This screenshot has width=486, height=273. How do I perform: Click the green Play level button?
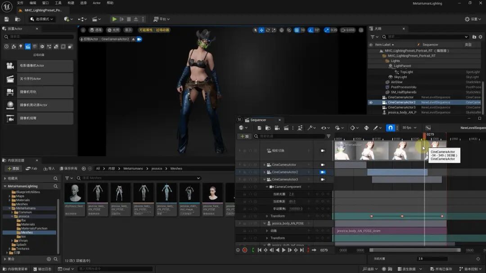(x=114, y=19)
